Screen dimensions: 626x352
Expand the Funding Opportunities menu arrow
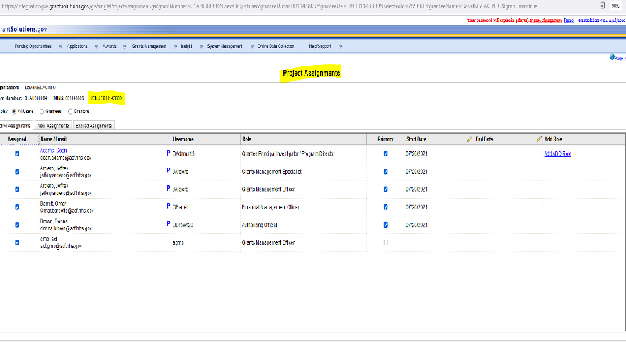click(x=61, y=47)
